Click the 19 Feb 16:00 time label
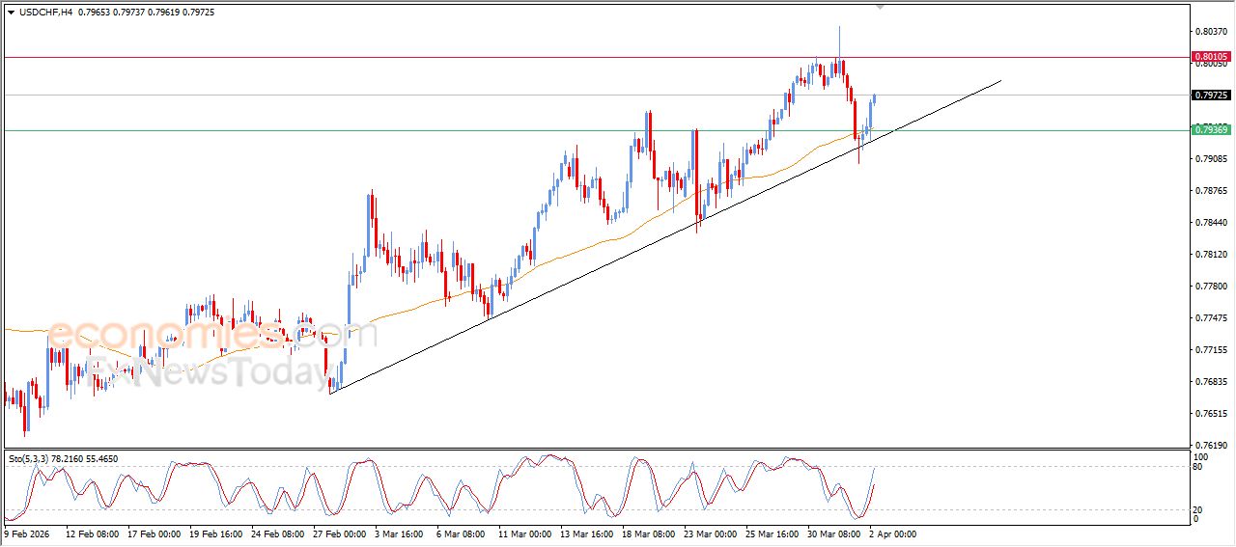This screenshot has height=547, width=1236. [x=216, y=533]
